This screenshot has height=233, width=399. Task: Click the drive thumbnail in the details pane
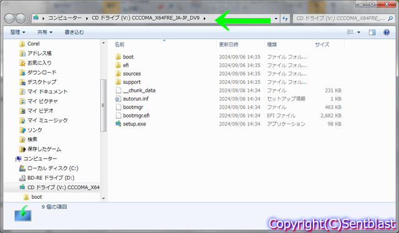click(23, 214)
